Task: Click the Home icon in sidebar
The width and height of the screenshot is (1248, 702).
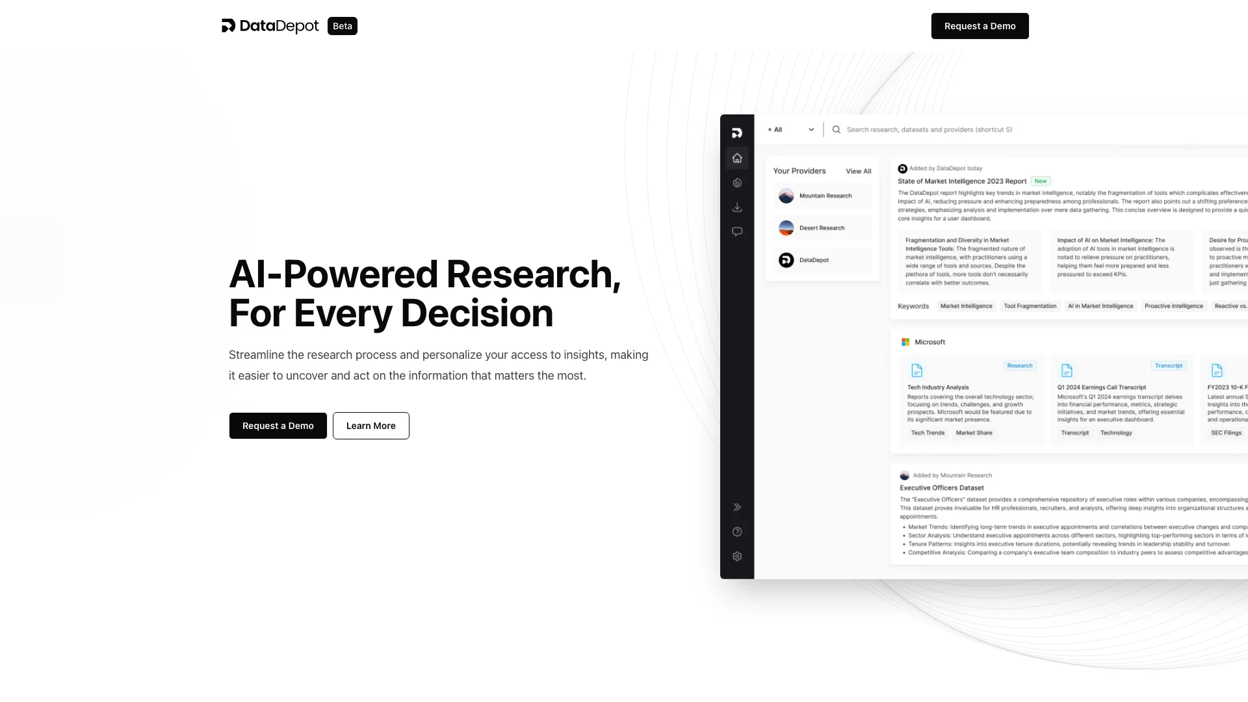Action: [737, 157]
